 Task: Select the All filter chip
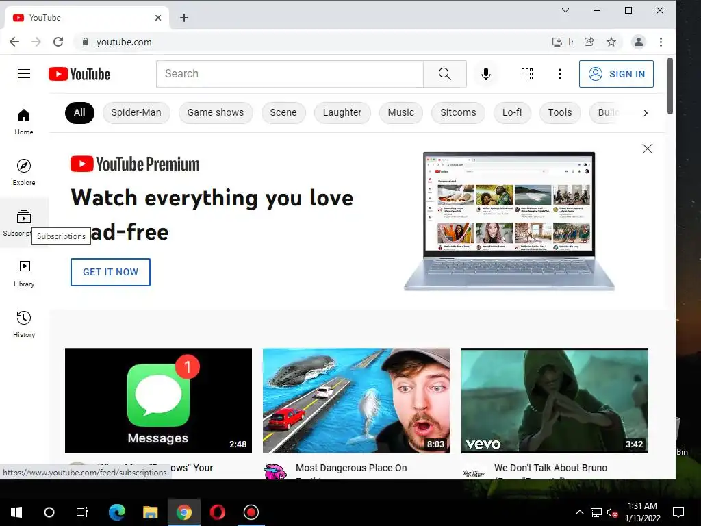point(79,113)
